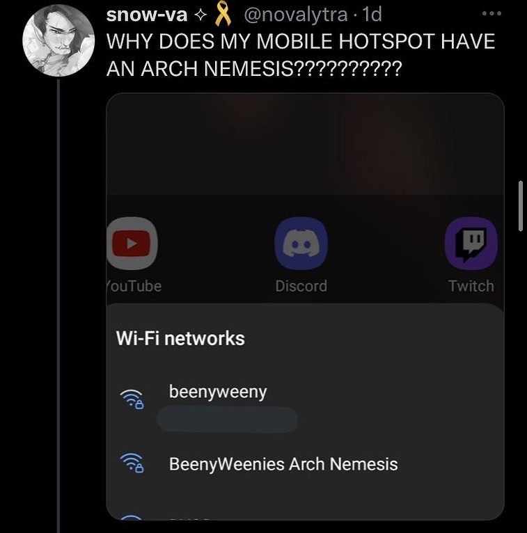Image resolution: width=527 pixels, height=533 pixels.
Task: Open the Discord app icon
Action: coord(301,243)
